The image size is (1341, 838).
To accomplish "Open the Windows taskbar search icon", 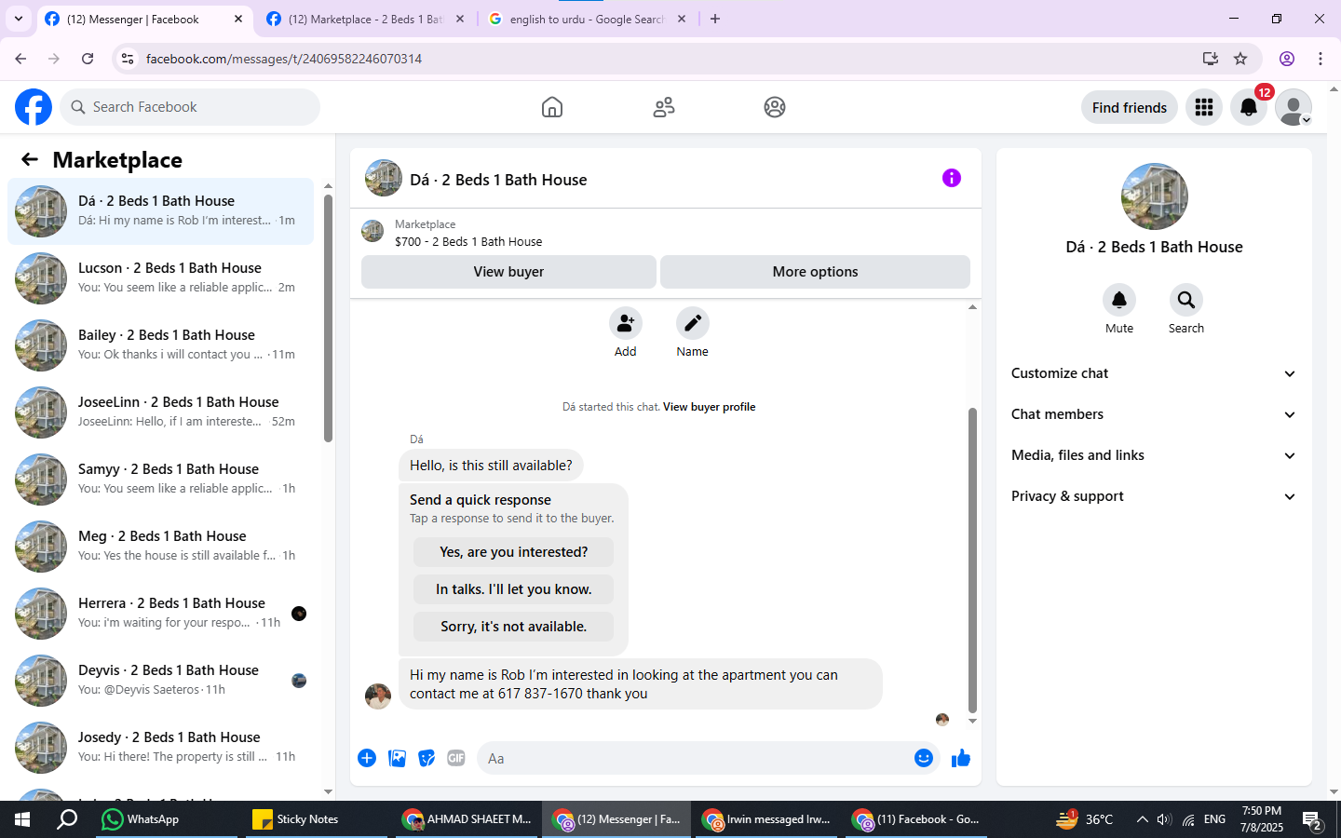I will (67, 819).
